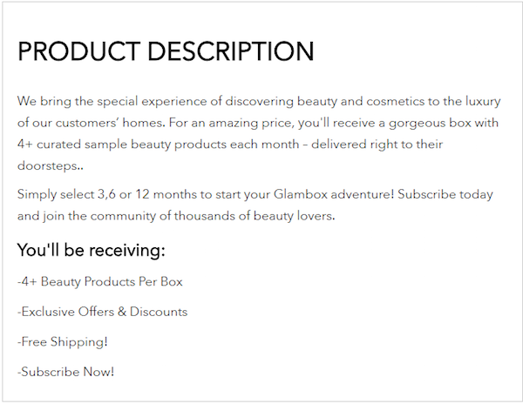Click the "You'll be receiving:" subheading
The height and width of the screenshot is (404, 523).
point(91,251)
